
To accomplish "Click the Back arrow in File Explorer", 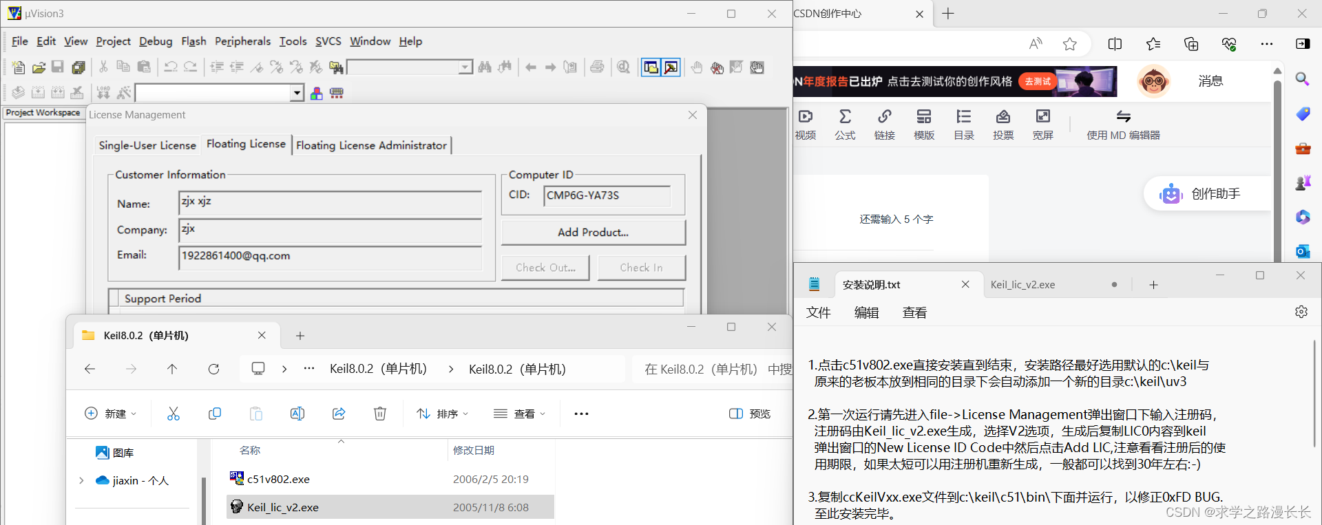I will (90, 369).
